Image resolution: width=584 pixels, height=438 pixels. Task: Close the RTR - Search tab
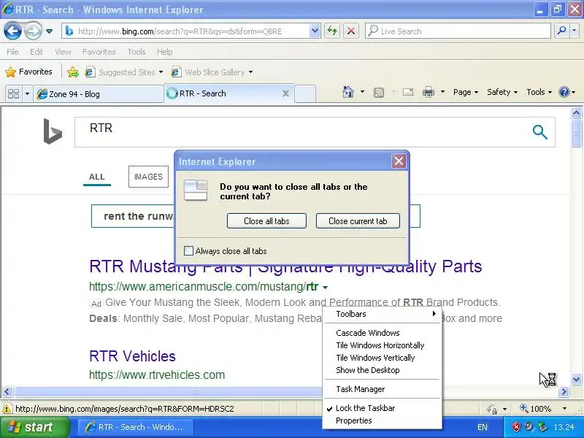(x=285, y=93)
